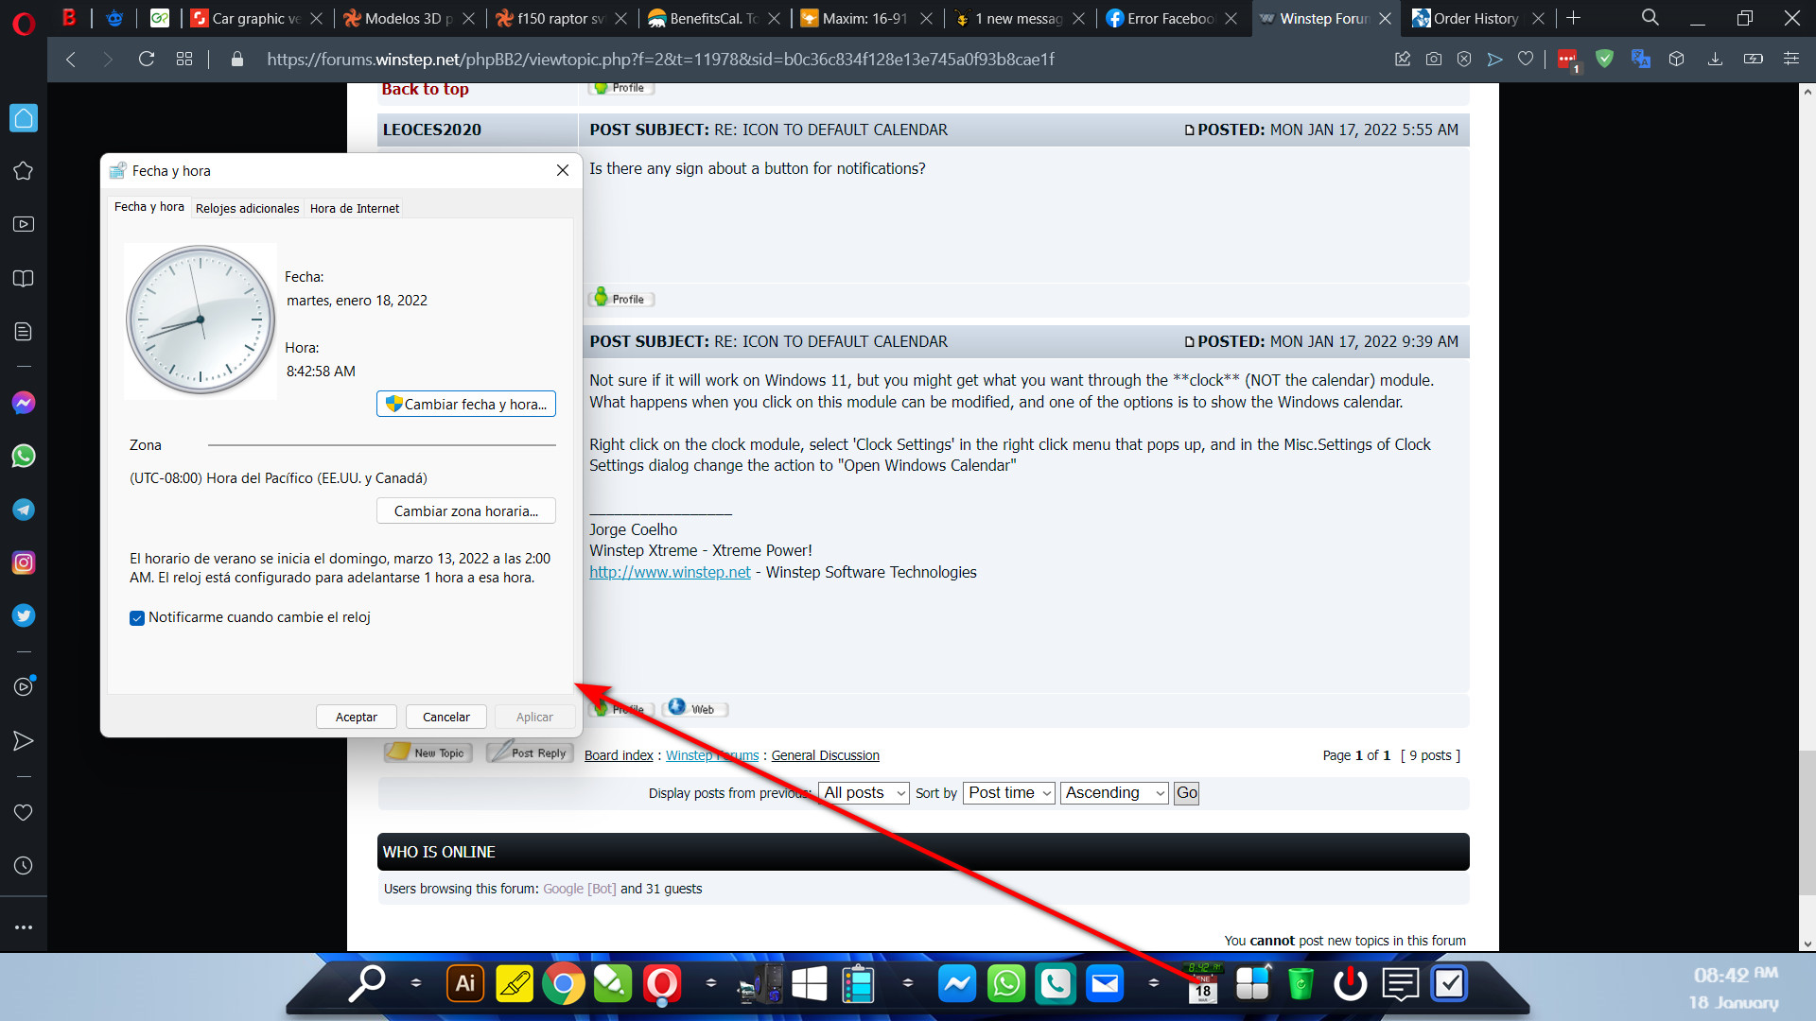Open the winstep.net link in post
The height and width of the screenshot is (1021, 1816).
[x=670, y=573]
